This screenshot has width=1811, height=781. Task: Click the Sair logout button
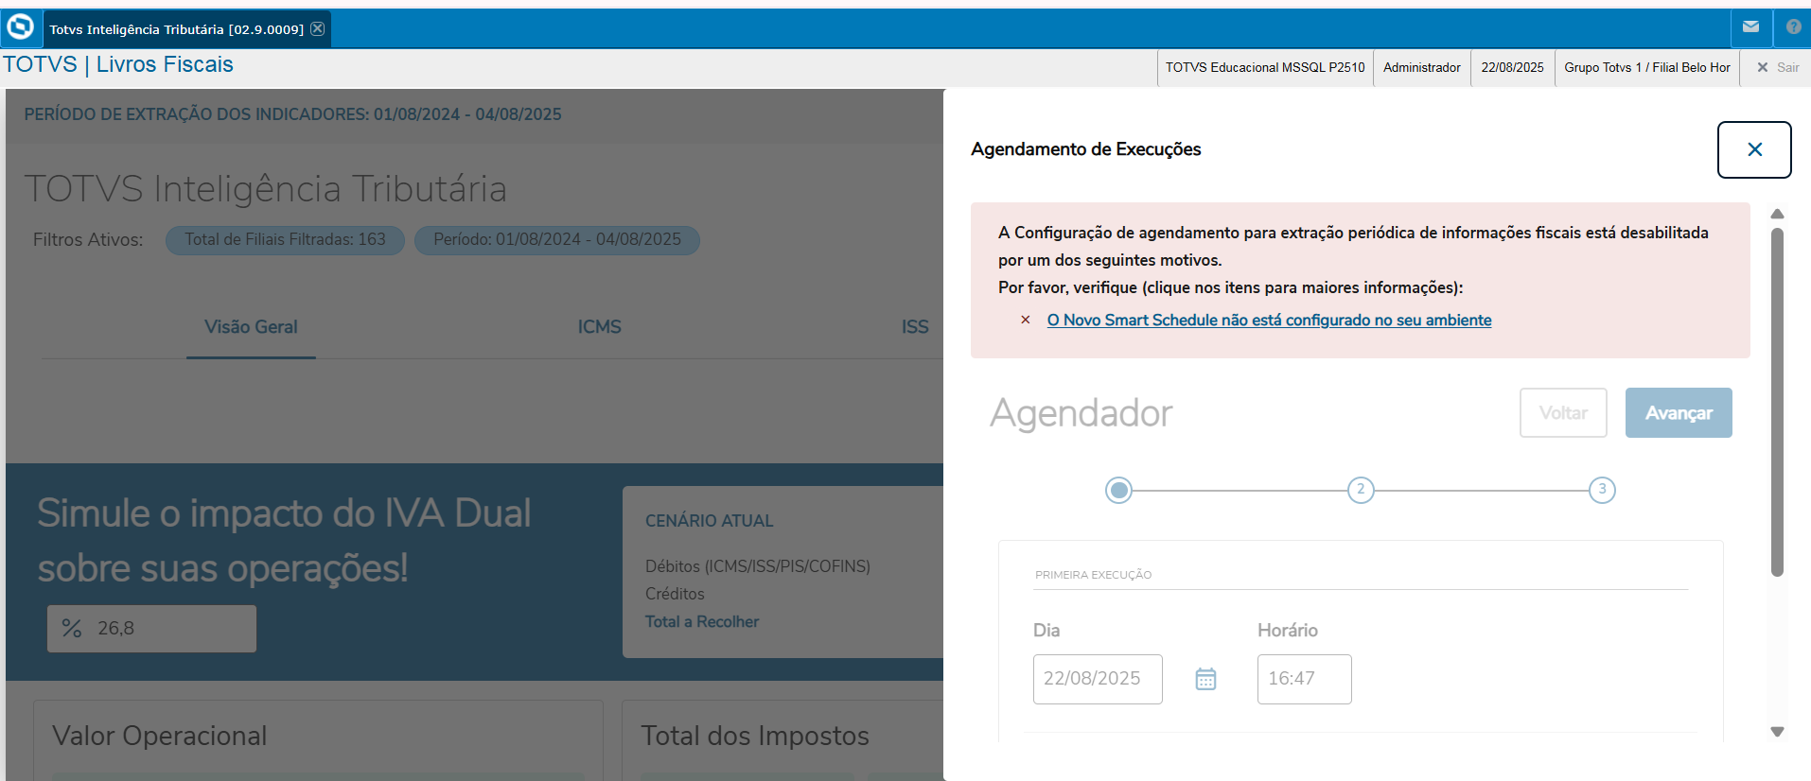pos(1778,67)
